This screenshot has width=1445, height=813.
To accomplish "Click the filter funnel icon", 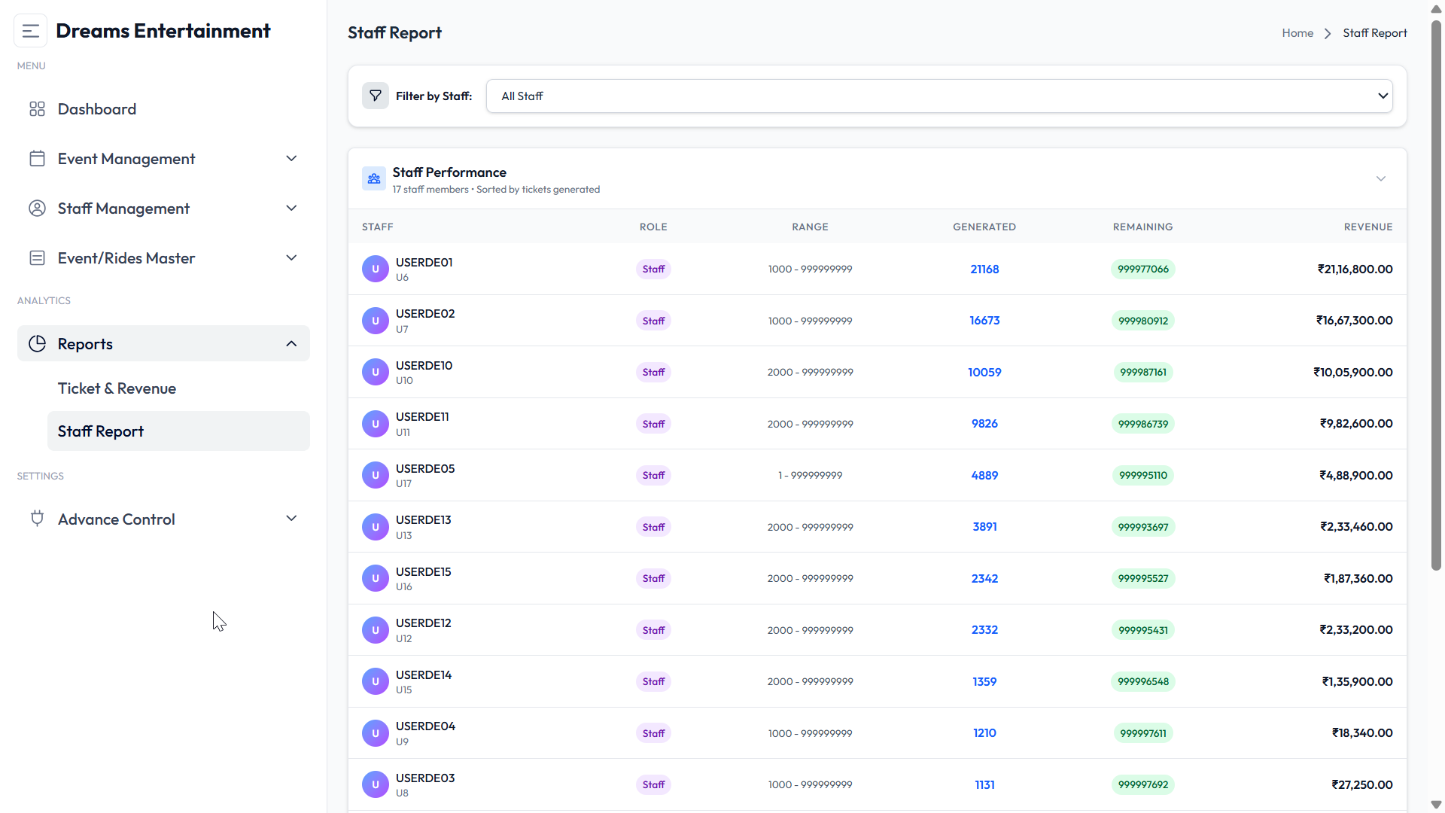I will point(376,96).
